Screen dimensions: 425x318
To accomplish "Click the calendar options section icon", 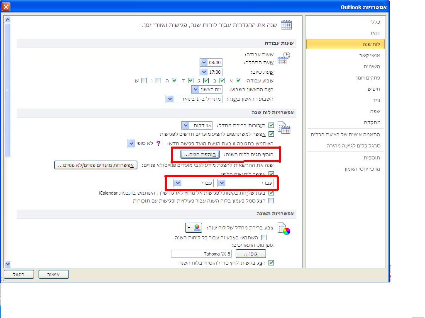I will pyautogui.click(x=284, y=128).
